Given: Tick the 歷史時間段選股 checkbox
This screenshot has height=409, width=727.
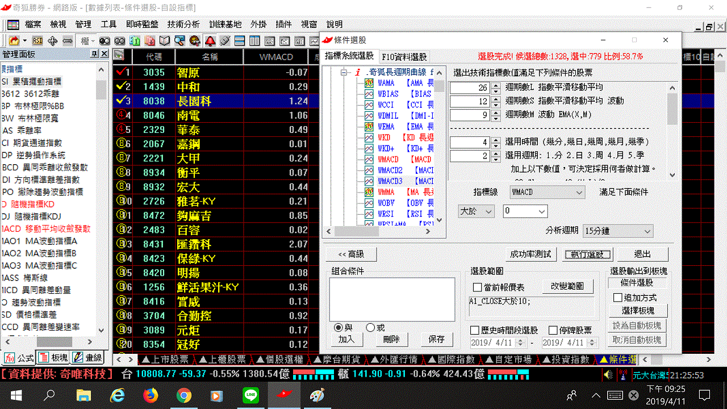Looking at the screenshot, I should coord(475,330).
